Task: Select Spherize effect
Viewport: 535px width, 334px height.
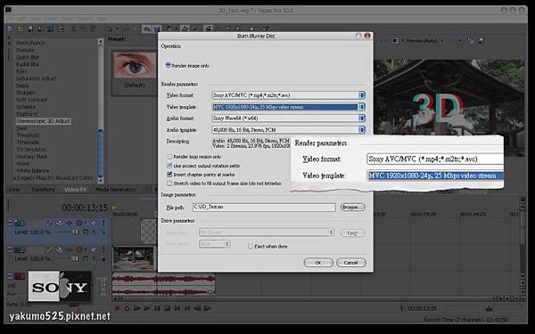Action: coord(26,107)
